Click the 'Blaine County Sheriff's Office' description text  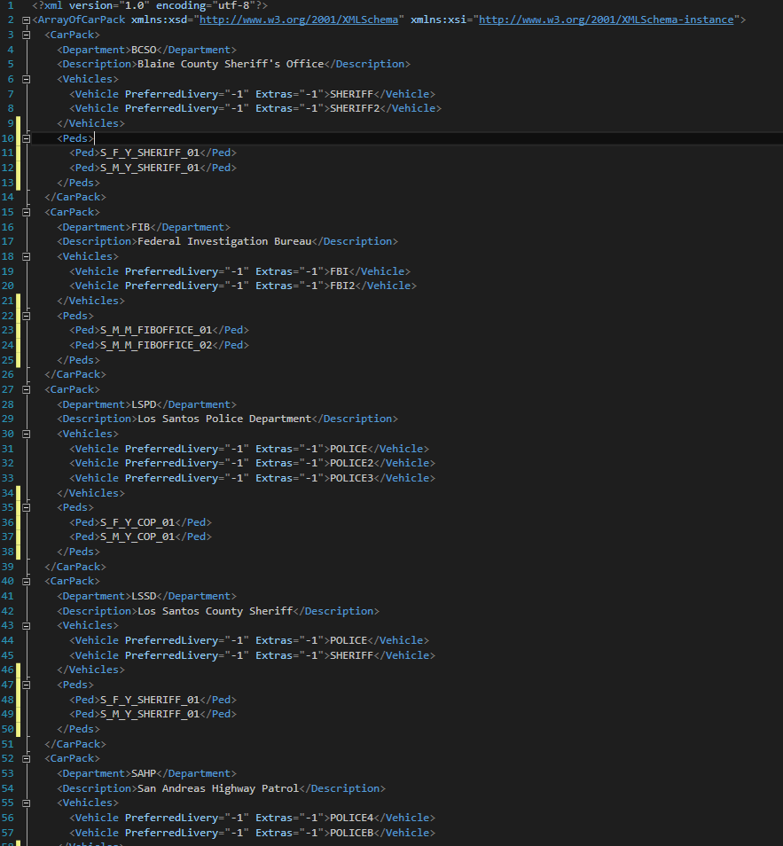pyautogui.click(x=231, y=64)
